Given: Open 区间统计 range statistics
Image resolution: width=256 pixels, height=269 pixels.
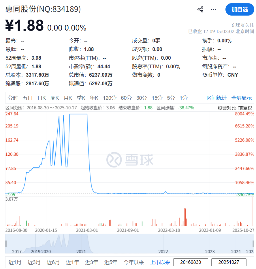Looking at the screenshot, I should 217,98.
